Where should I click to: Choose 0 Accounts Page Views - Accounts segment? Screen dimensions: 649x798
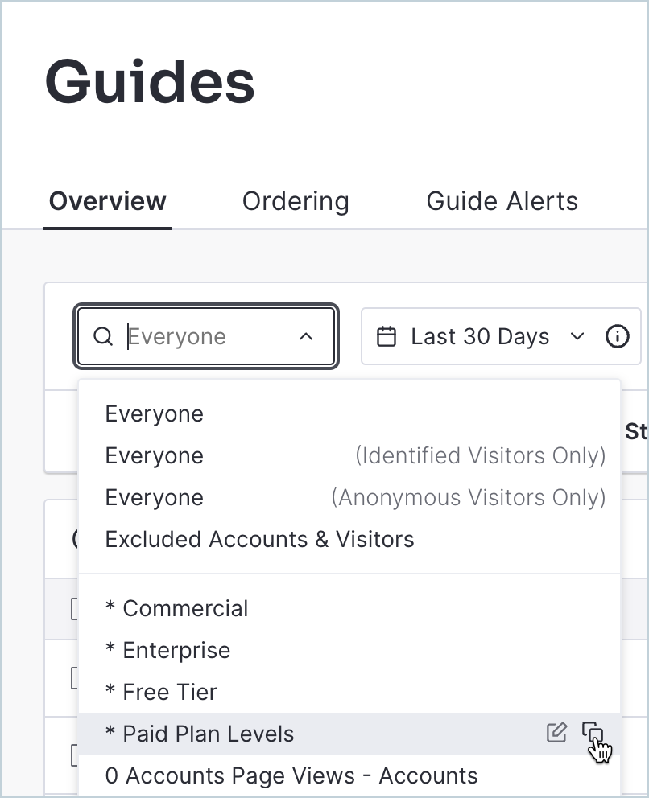click(x=291, y=775)
